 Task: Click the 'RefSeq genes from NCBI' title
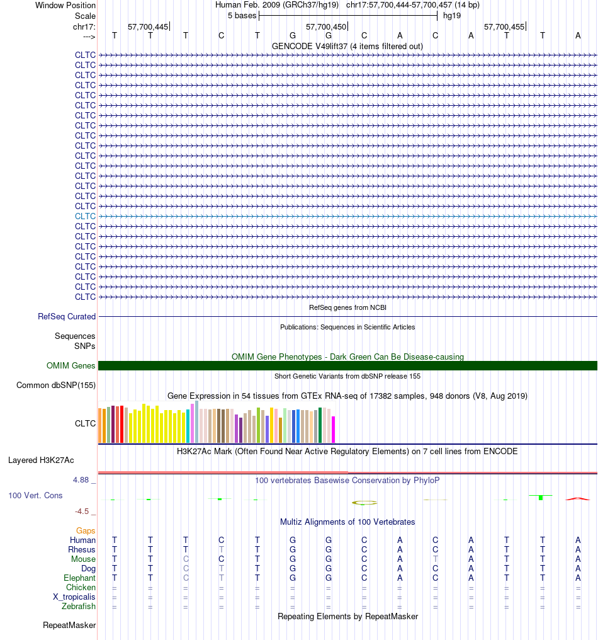(x=347, y=307)
